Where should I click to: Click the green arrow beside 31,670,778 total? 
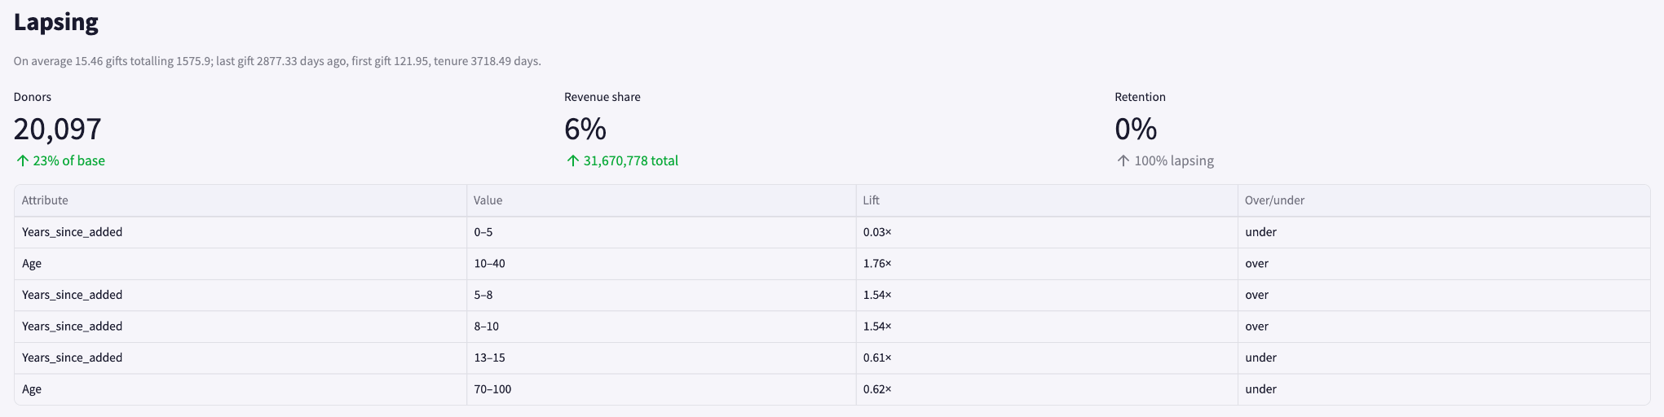(x=573, y=161)
